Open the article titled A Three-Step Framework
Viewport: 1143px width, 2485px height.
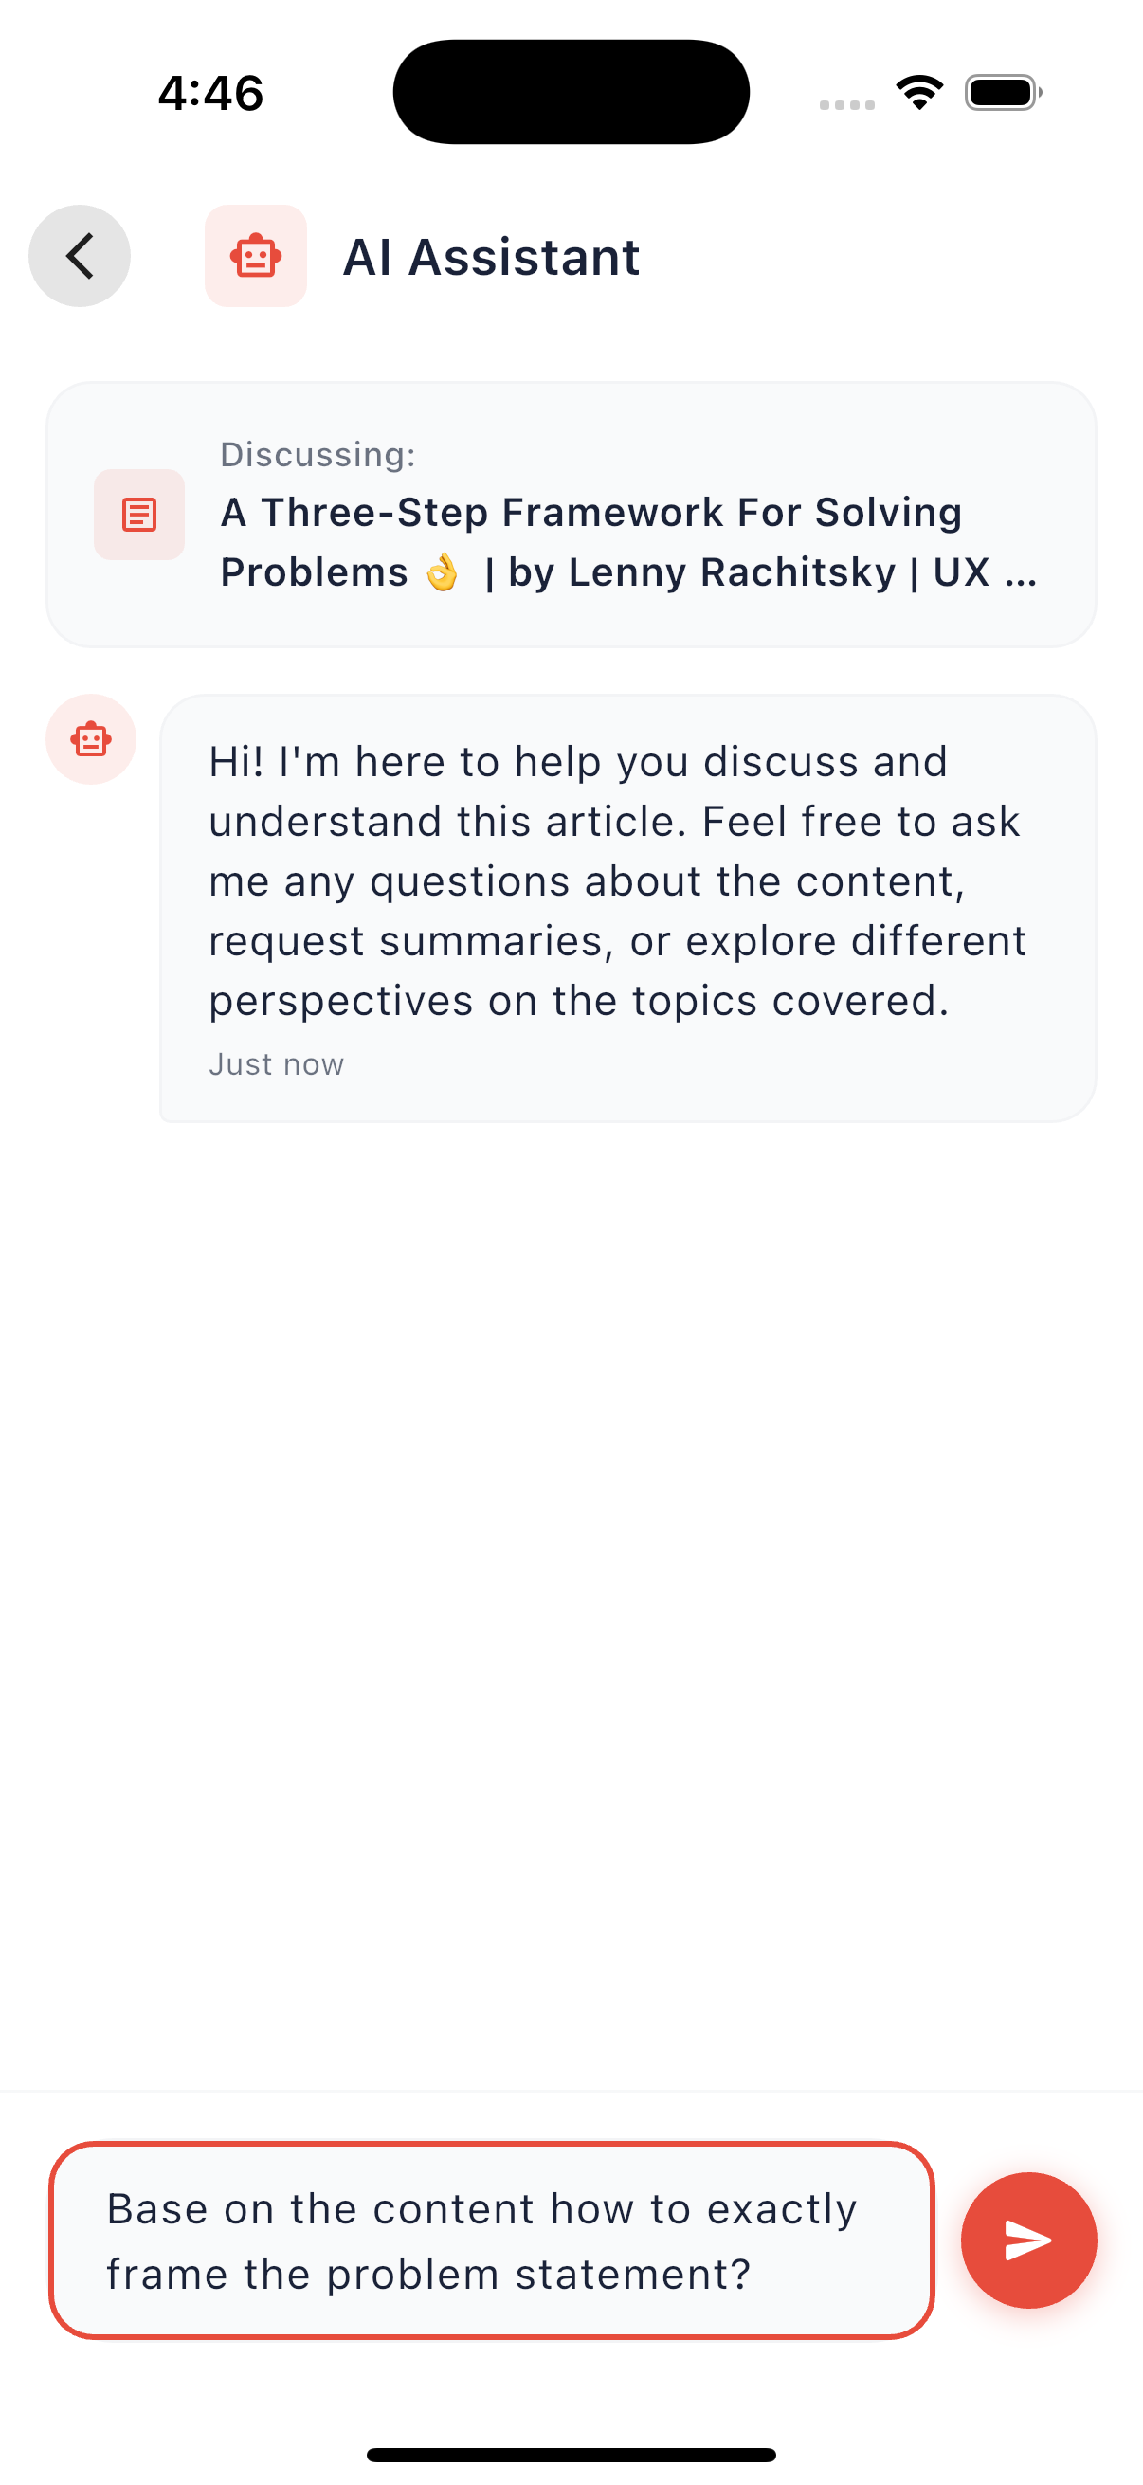click(x=590, y=512)
